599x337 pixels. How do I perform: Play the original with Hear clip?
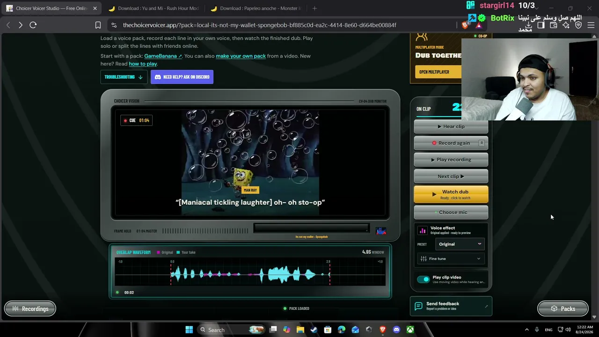click(451, 126)
